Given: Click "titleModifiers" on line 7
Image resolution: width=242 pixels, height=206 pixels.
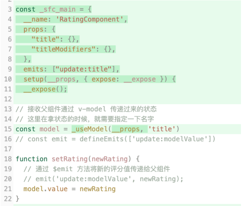Looking at the screenshot, I should click(64, 49).
